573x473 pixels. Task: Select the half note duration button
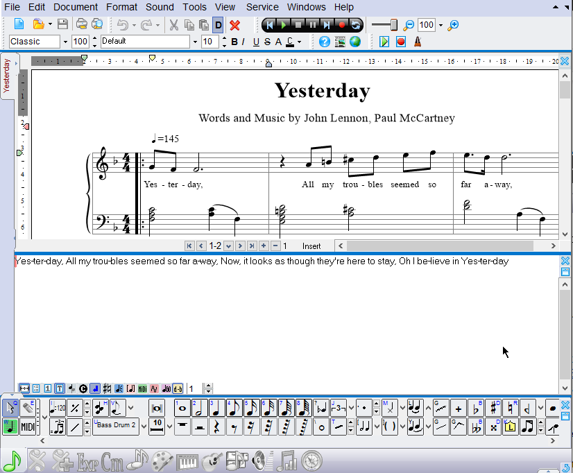[x=199, y=408]
